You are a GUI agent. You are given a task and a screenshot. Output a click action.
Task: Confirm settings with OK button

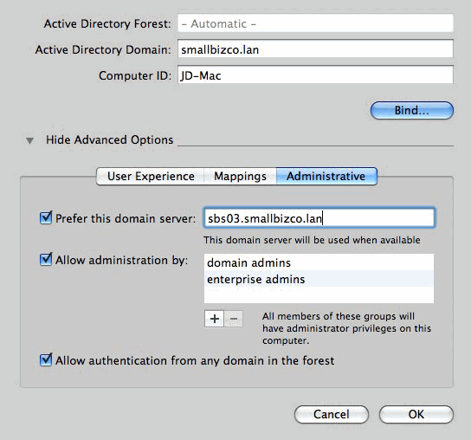pos(416,414)
